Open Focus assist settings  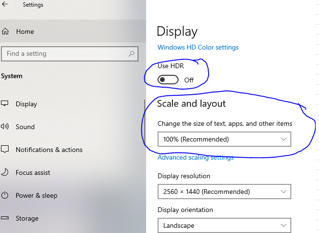tap(72, 172)
